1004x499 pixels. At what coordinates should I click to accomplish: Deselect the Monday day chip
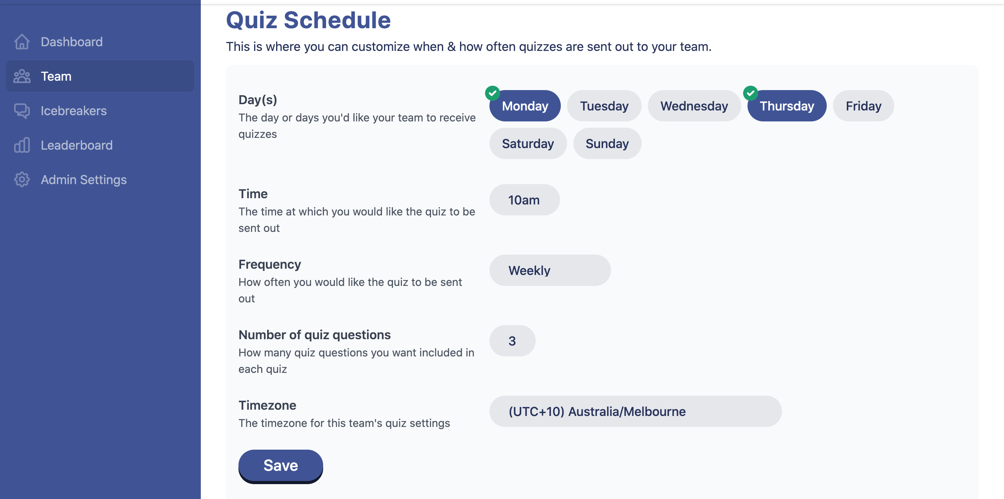525,106
